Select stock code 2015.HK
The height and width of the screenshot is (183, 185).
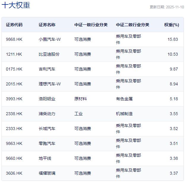coord(14,84)
